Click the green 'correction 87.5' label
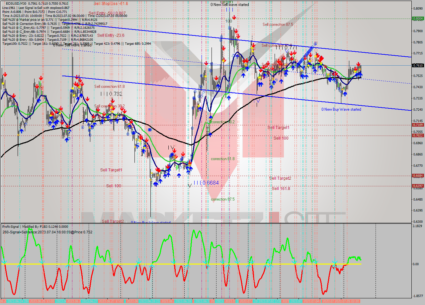This screenshot has height=305, width=425. tap(223, 199)
